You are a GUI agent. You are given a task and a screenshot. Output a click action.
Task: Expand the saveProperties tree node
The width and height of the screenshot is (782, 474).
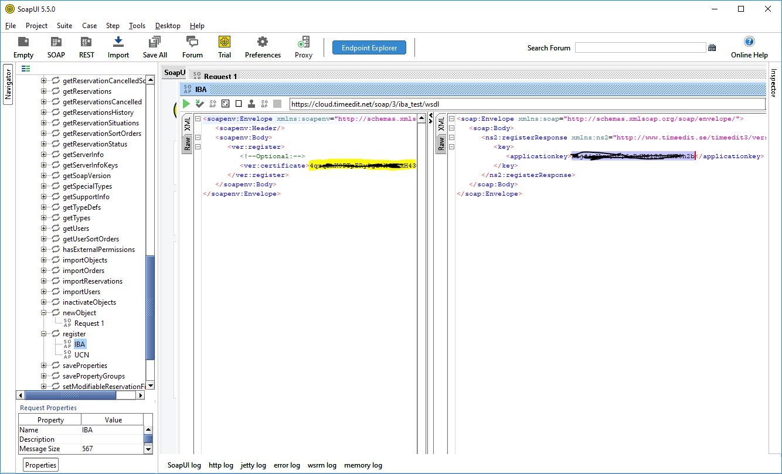44,366
